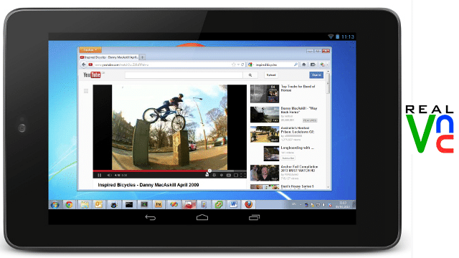Screen dimensions: 459x258
Task: Open Australia's Hardest Prison video thumbnail
Action: pyautogui.click(x=265, y=134)
